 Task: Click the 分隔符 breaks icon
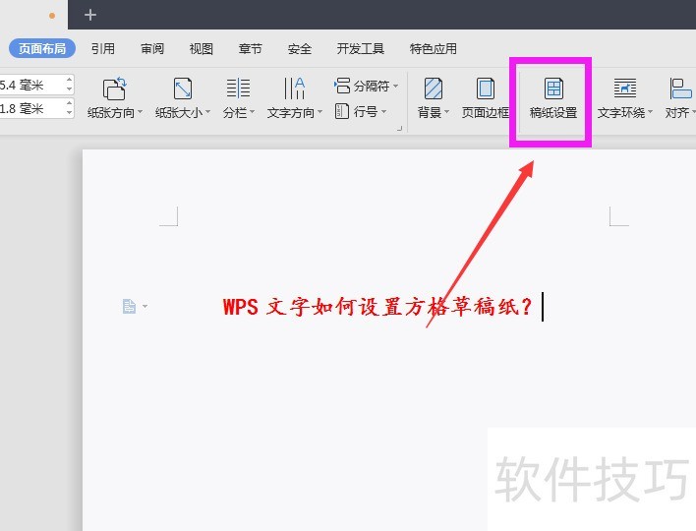(x=342, y=86)
